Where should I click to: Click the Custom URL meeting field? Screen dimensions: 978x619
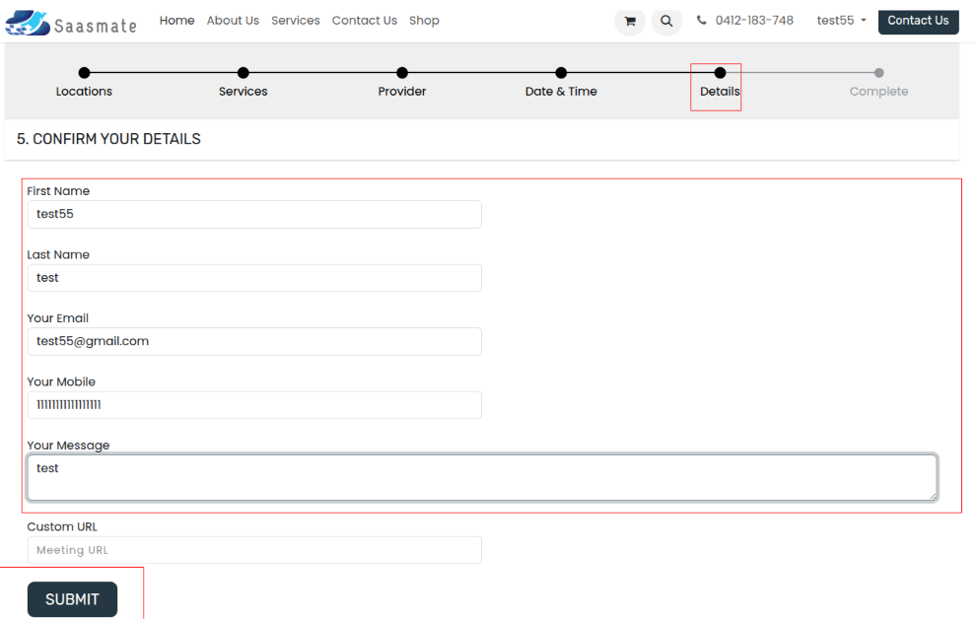click(253, 550)
